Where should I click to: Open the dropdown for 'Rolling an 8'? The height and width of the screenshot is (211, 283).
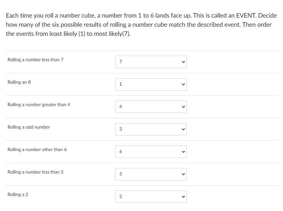(151, 84)
